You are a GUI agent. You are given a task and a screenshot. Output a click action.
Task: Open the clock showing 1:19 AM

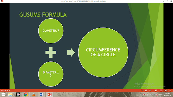point(168,95)
